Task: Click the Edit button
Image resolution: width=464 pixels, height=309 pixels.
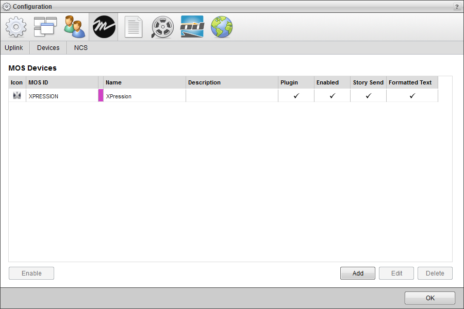Action: (x=396, y=273)
